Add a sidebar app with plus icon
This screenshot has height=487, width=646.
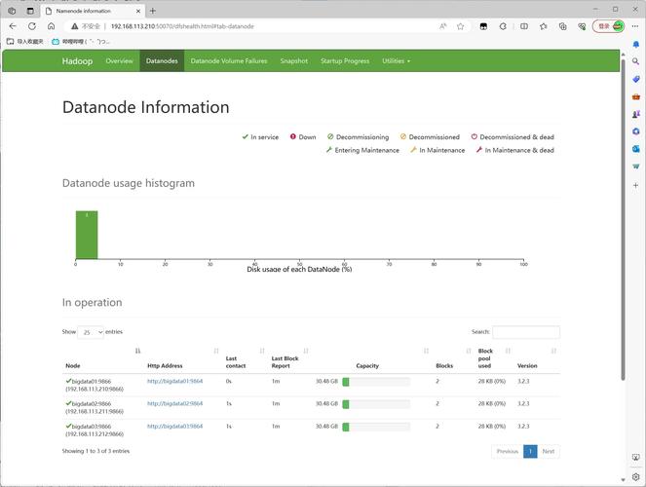click(x=635, y=185)
